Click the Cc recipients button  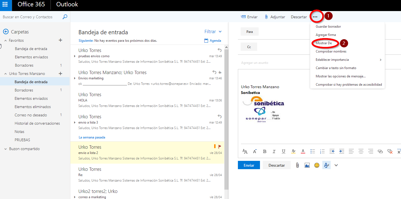tap(249, 47)
